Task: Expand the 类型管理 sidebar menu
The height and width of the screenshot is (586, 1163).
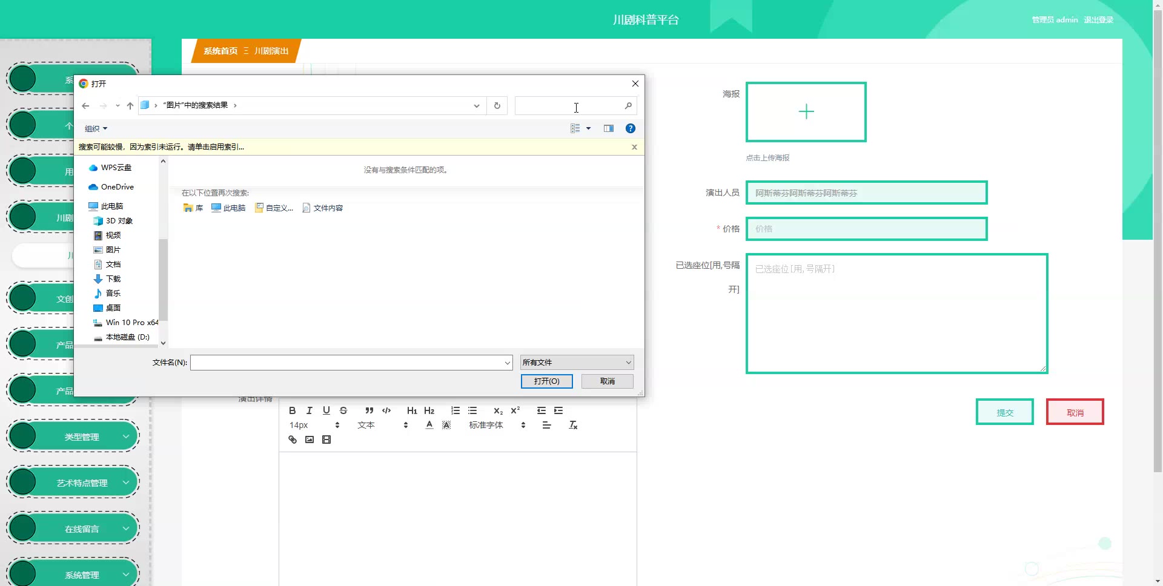Action: click(82, 436)
